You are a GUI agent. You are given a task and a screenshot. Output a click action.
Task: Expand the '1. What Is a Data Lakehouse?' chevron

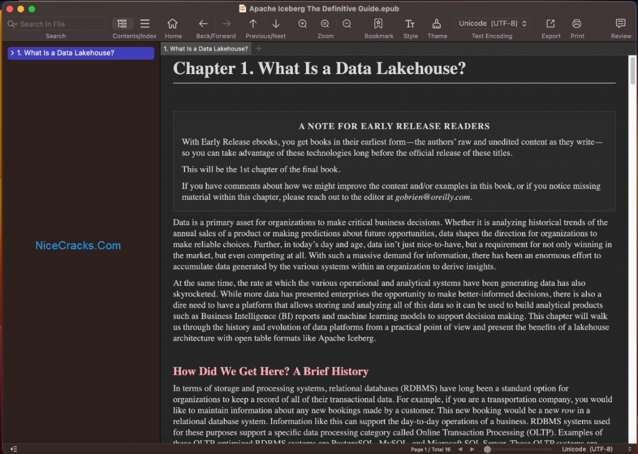point(12,53)
